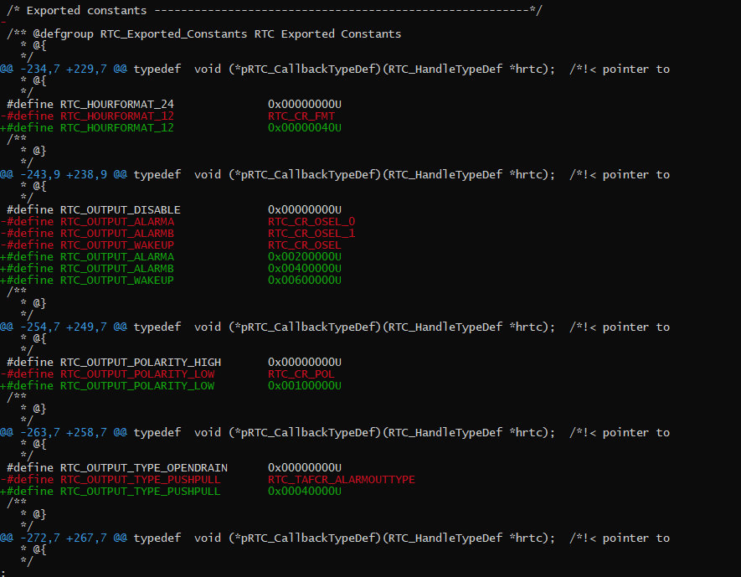Click the added value 0x00200000U

coord(305,256)
